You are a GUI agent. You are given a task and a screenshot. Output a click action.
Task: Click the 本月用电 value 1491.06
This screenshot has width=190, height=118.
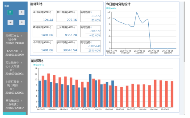[47, 35]
